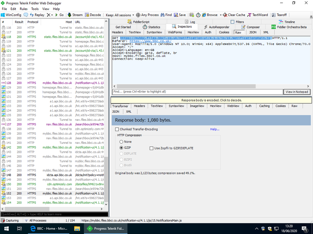Viewport: 313px width, 234px height.
Task: Open WinConfig from the toolbar
Action: point(11,15)
